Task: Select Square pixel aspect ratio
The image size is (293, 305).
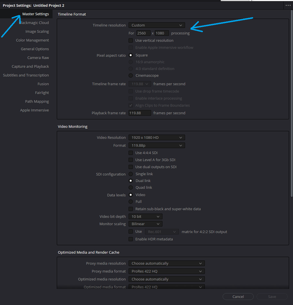Action: (x=131, y=55)
